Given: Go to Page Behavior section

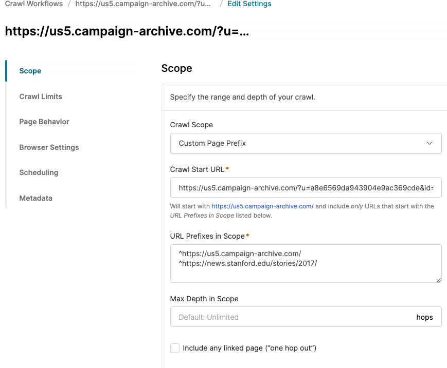Looking at the screenshot, I should [x=44, y=122].
